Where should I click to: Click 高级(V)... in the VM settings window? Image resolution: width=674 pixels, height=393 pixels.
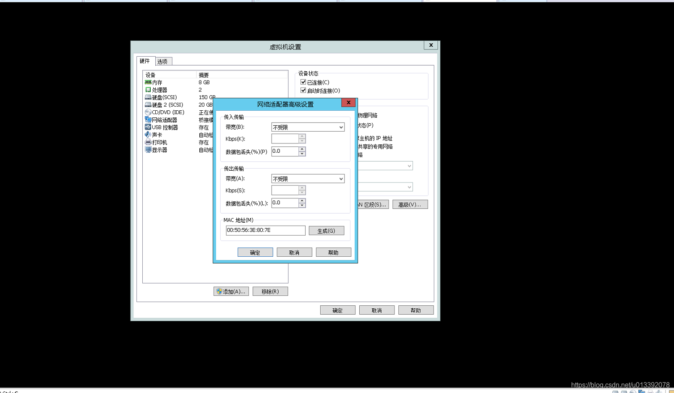click(x=410, y=204)
